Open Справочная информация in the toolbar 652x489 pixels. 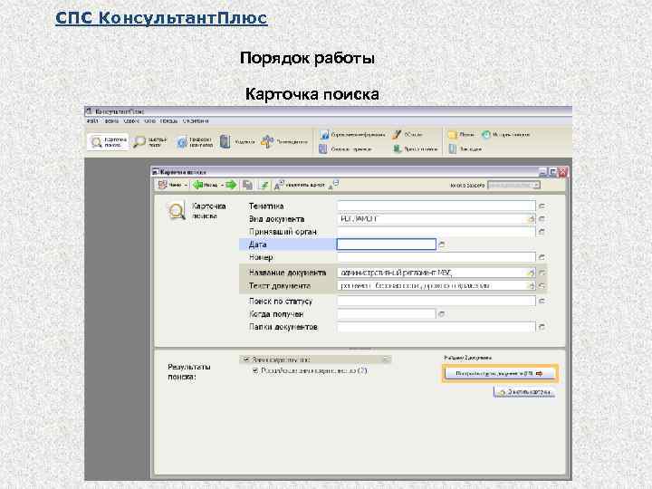(x=352, y=134)
